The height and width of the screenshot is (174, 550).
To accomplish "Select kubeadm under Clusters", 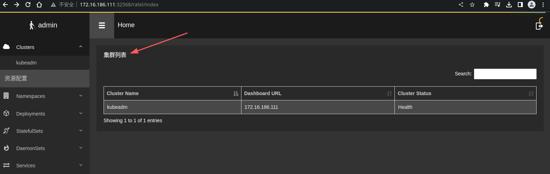I will 27,63.
